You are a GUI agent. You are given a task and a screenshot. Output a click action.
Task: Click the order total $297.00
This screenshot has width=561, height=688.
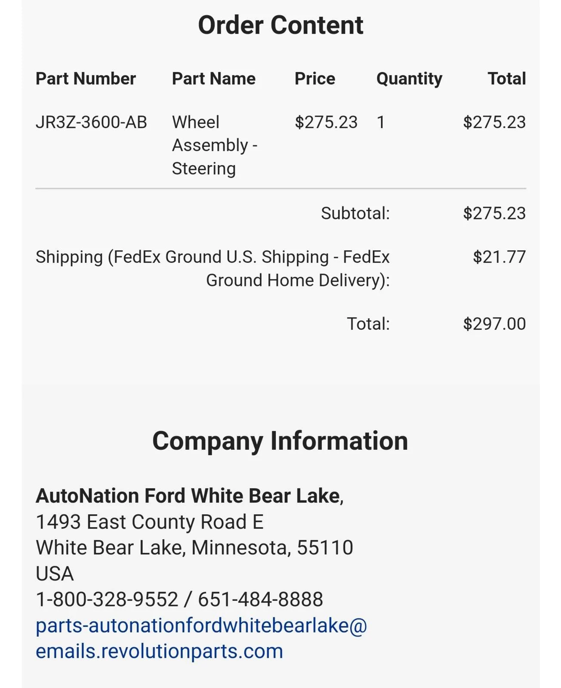[x=494, y=324]
